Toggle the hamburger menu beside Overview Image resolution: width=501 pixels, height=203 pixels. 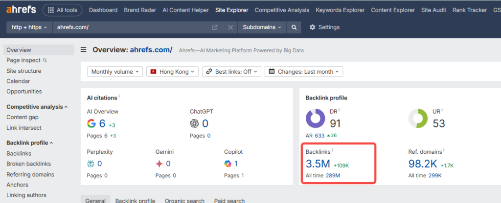click(x=84, y=50)
